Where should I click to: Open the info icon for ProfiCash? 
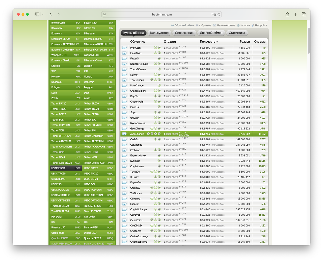click(x=124, y=48)
